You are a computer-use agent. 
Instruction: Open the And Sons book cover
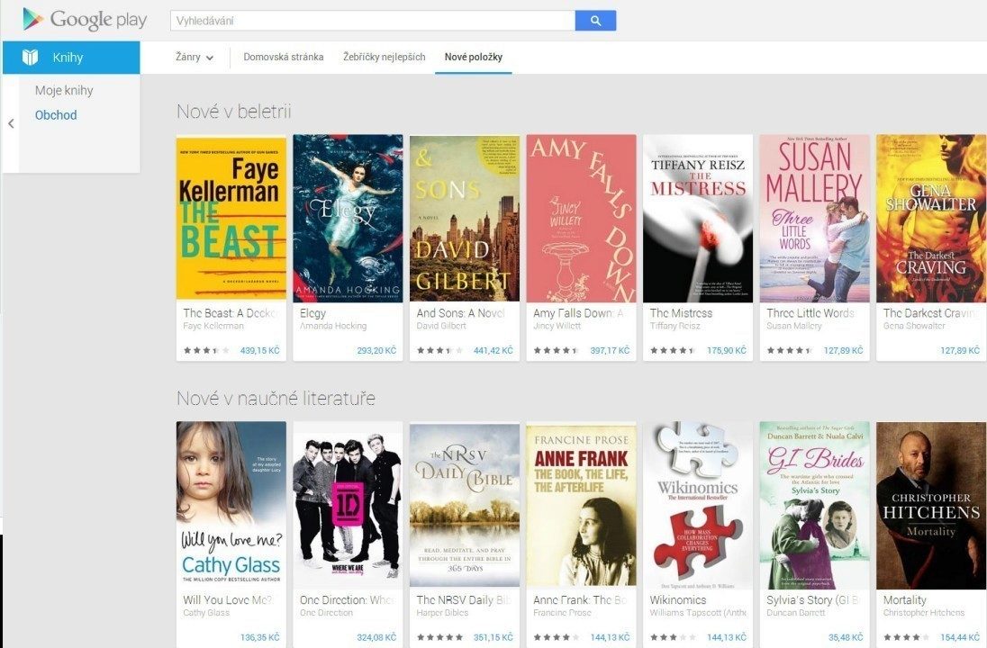click(465, 219)
